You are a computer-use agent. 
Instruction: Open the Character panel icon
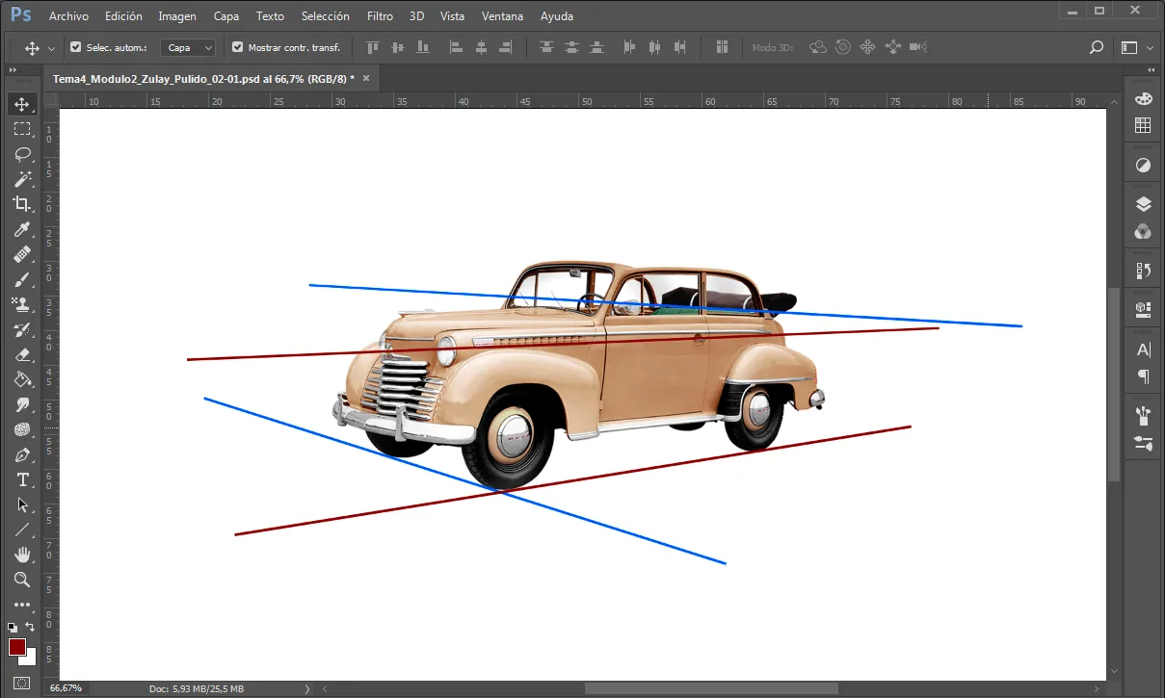click(1144, 349)
